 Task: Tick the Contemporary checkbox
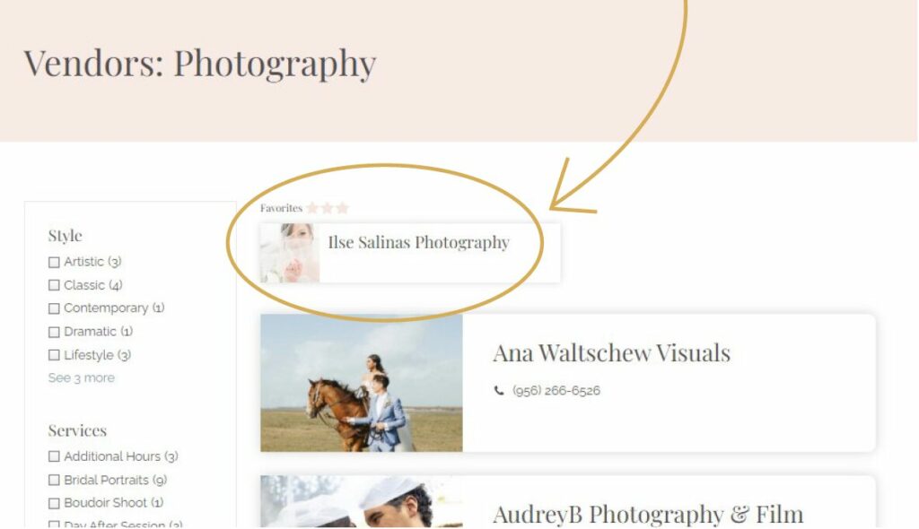[54, 308]
